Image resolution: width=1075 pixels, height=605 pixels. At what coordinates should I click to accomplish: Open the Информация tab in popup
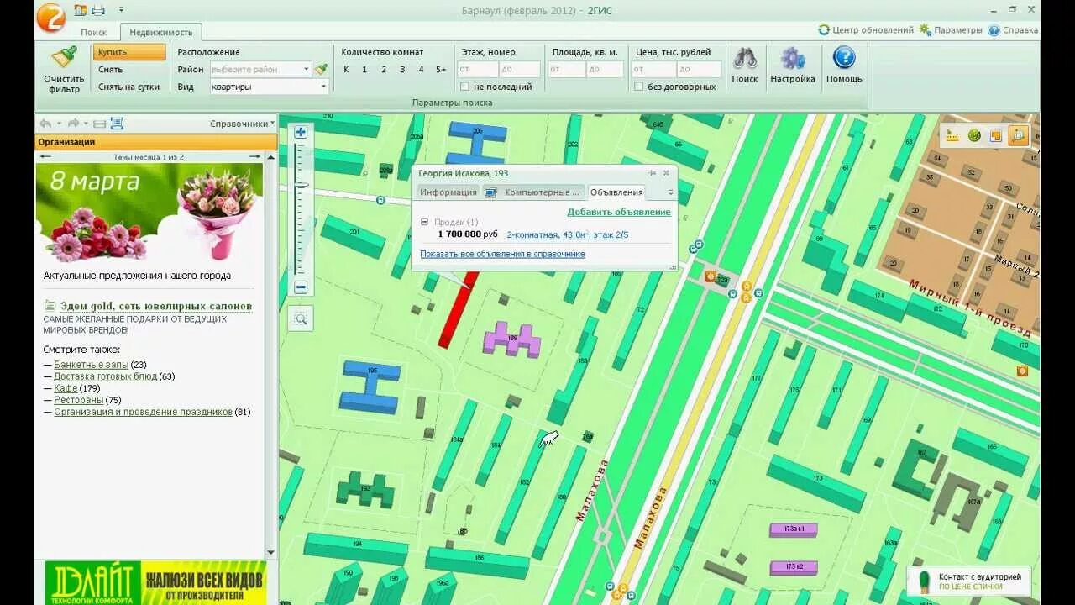(448, 192)
